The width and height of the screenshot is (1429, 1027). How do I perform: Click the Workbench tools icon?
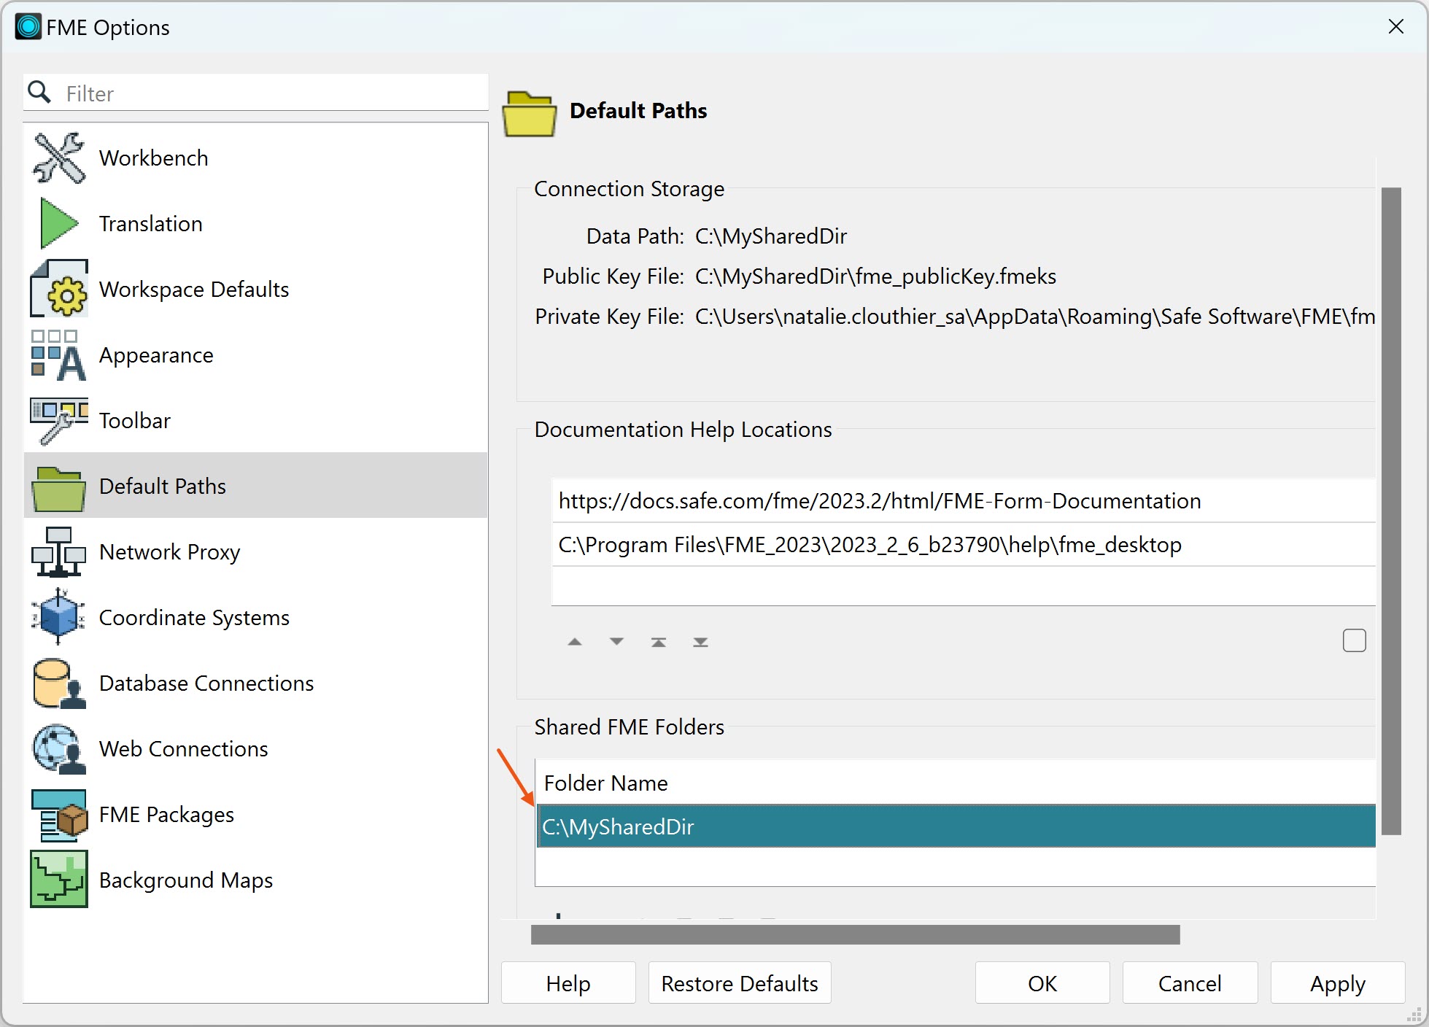[x=59, y=158]
